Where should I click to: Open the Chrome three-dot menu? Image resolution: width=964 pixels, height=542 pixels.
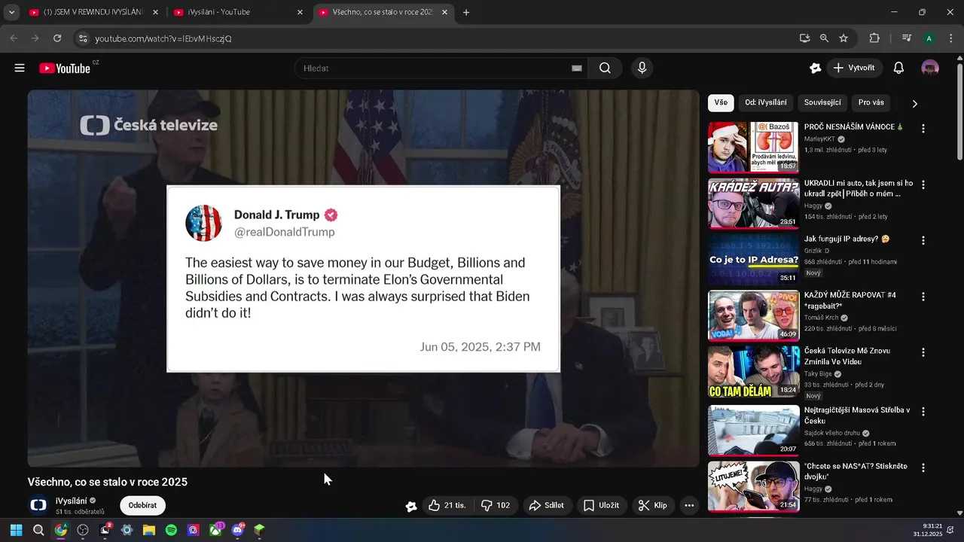[x=951, y=38]
